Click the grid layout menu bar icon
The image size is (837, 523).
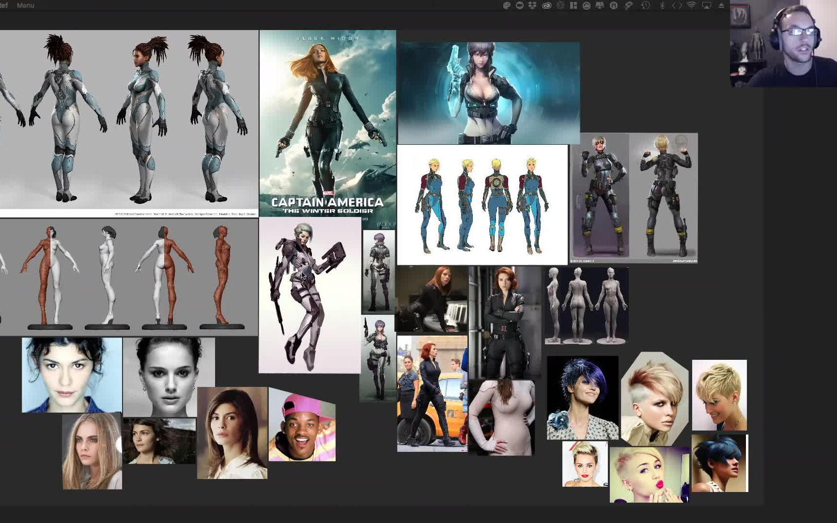[573, 5]
